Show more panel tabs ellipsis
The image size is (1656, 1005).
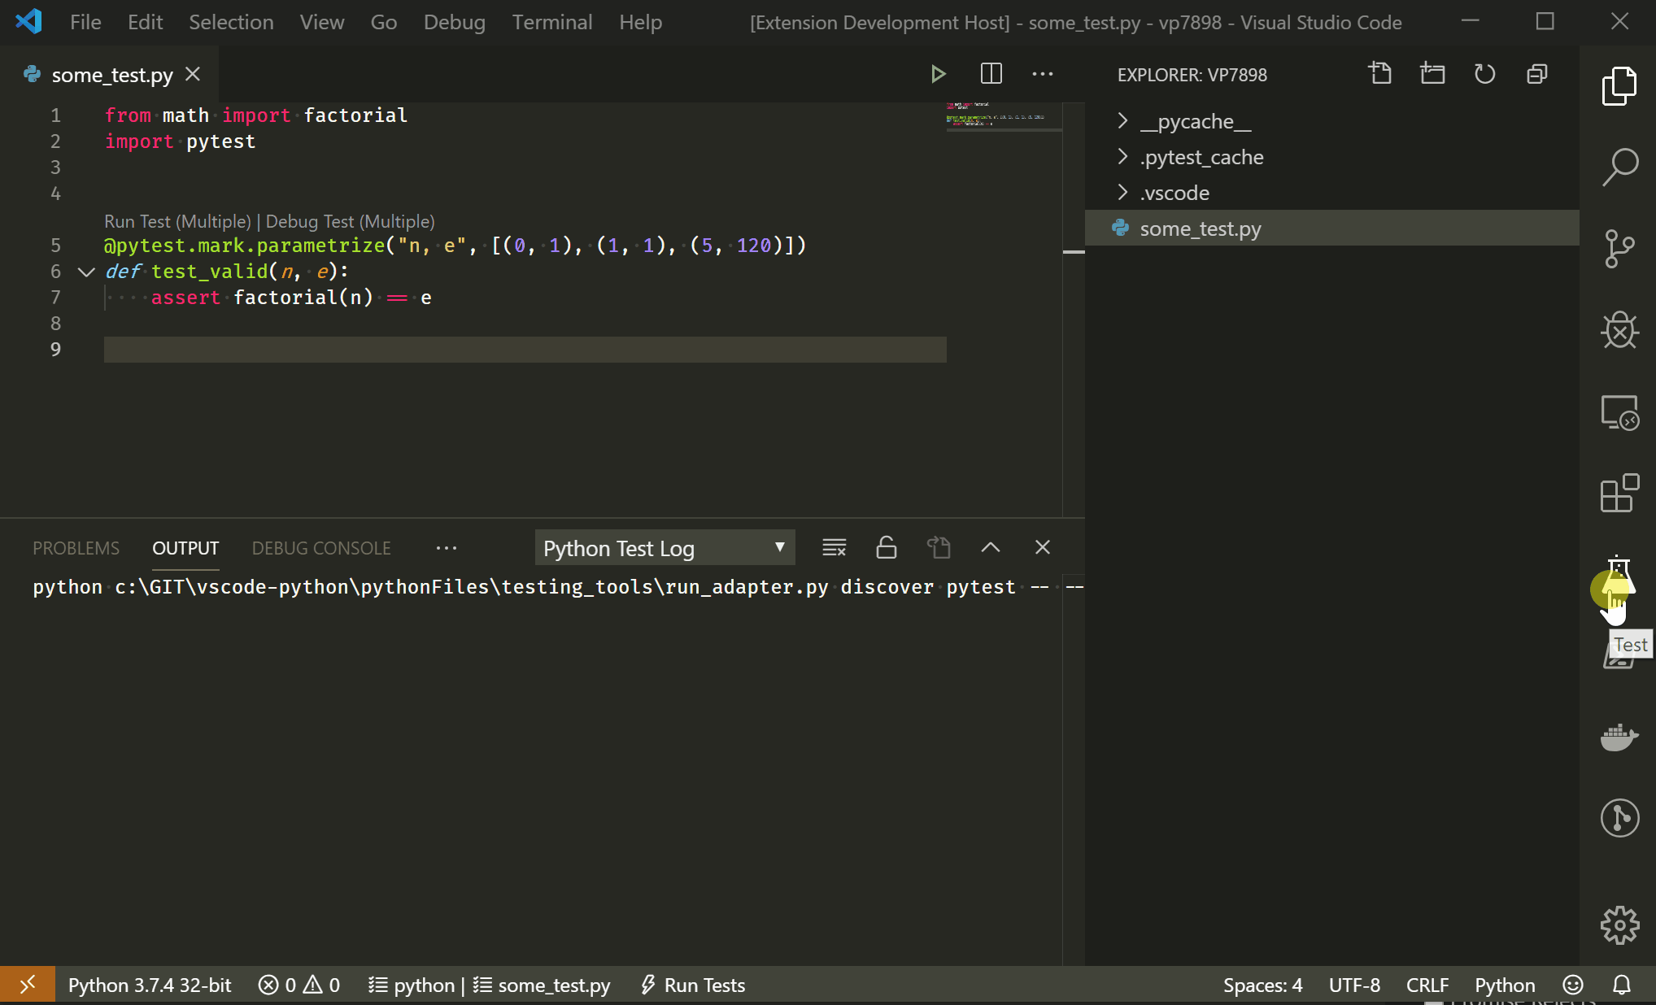coord(447,548)
